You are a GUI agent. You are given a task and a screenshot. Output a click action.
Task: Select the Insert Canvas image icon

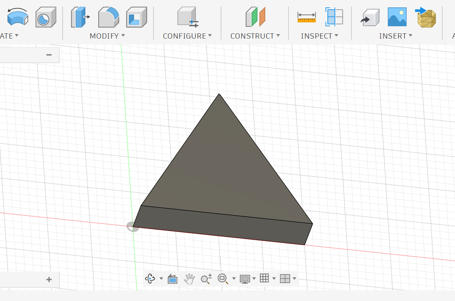(x=397, y=17)
